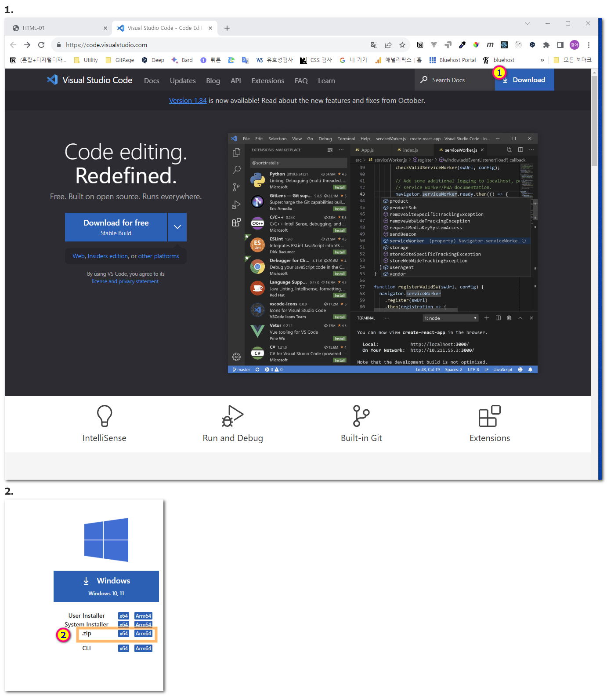Download the .zip x64 Windows build
607x696 pixels.
coord(123,634)
